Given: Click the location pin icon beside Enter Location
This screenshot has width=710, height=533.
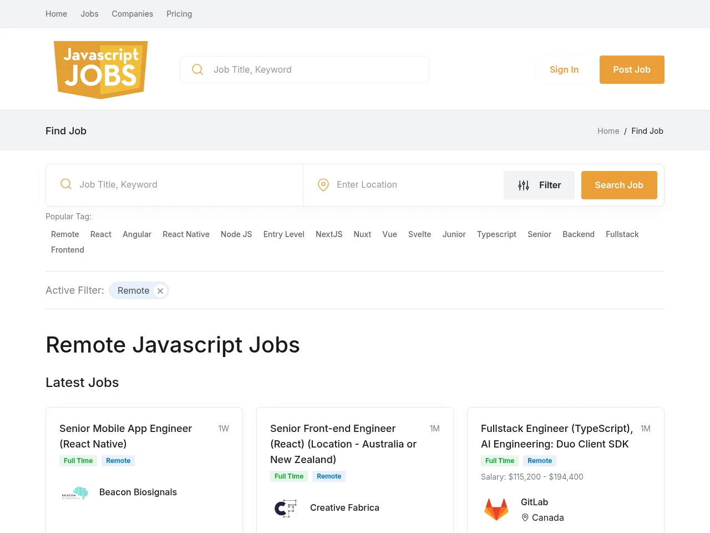Looking at the screenshot, I should 323,185.
